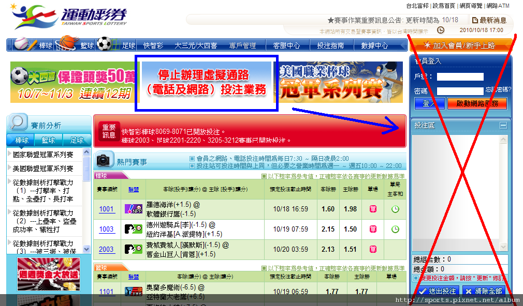Switch to the 籃球 tab under 賽前分析
The width and height of the screenshot is (523, 306).
point(48,140)
